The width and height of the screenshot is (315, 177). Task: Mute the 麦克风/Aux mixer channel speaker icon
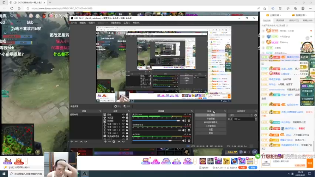coord(184,121)
